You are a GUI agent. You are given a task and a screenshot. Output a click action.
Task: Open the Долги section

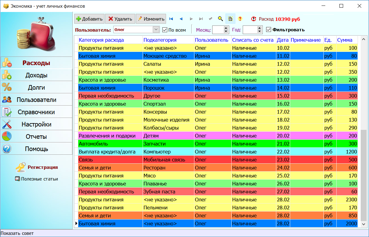click(x=36, y=87)
